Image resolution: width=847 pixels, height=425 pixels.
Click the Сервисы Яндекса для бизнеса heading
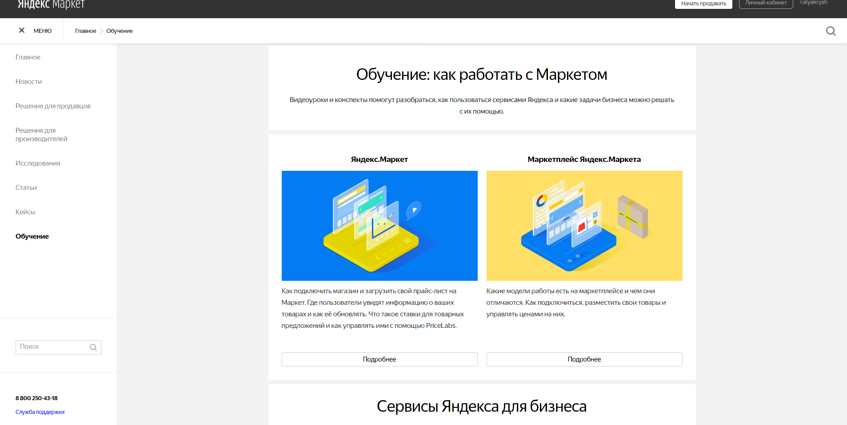click(x=482, y=406)
